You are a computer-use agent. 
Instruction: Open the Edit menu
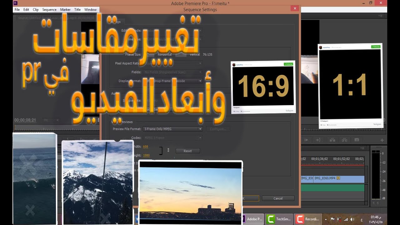(26, 10)
